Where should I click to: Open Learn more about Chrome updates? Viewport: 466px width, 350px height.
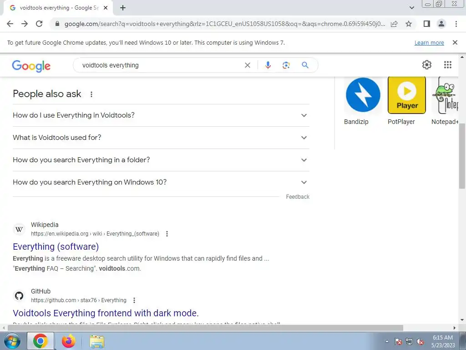pos(429,42)
